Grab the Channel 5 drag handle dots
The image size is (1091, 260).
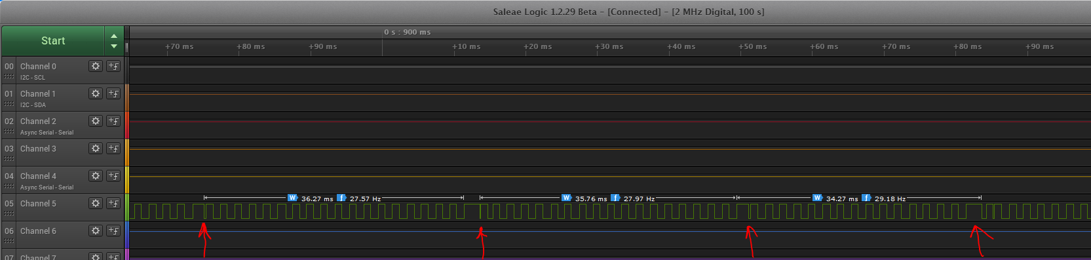coord(9,214)
